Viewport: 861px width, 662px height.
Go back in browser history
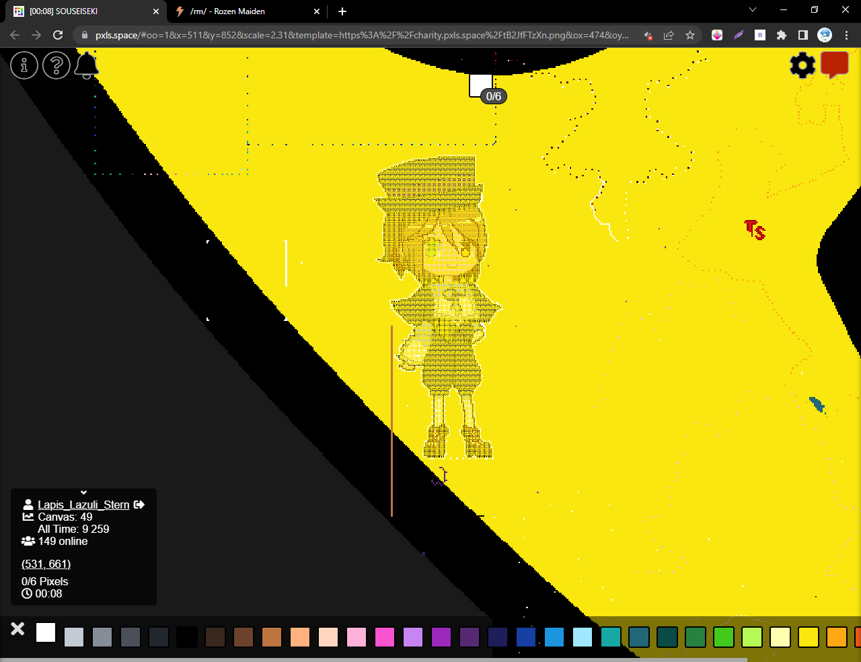coord(15,35)
